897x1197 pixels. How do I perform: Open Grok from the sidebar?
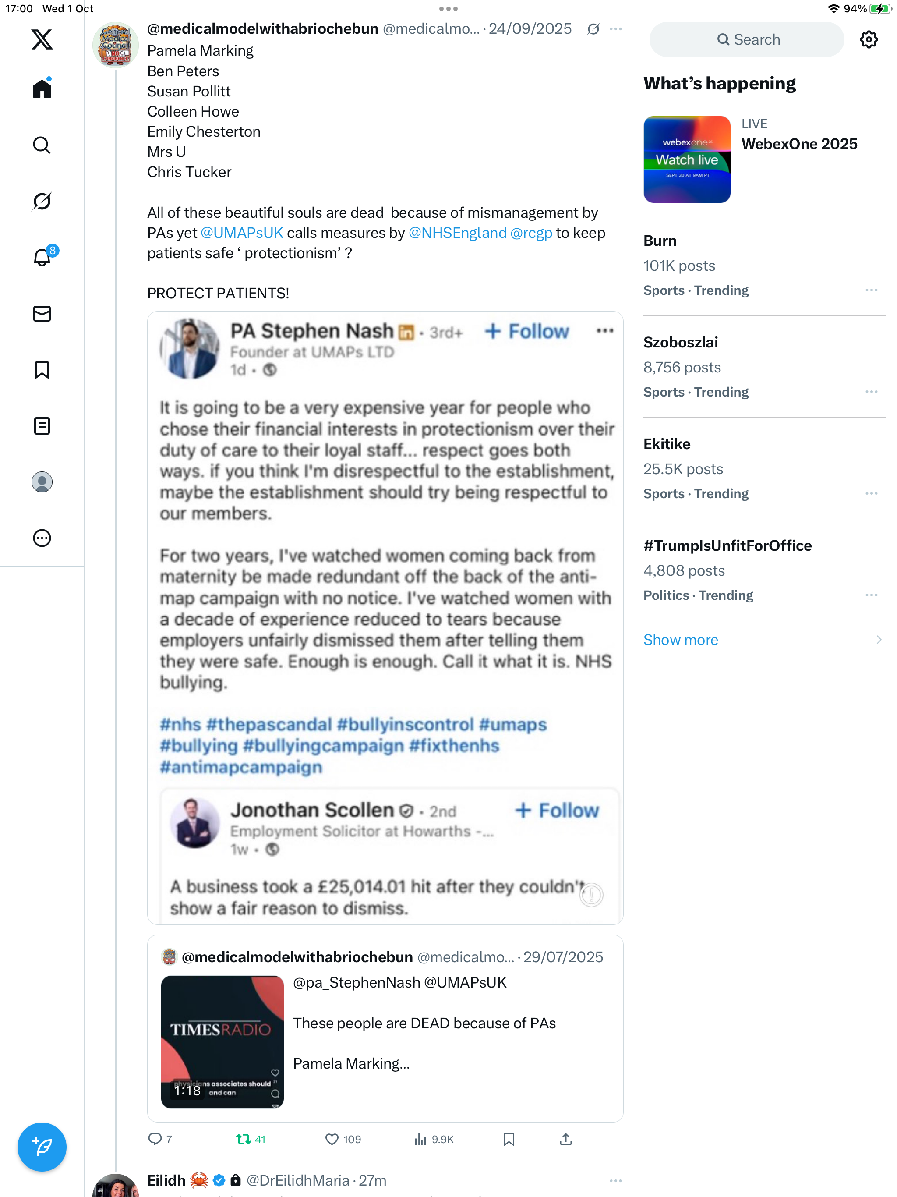(42, 201)
